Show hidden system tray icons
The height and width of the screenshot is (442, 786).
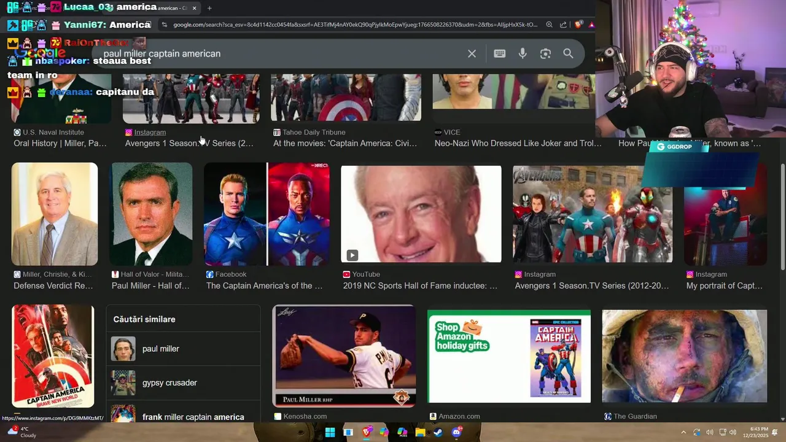click(x=683, y=432)
